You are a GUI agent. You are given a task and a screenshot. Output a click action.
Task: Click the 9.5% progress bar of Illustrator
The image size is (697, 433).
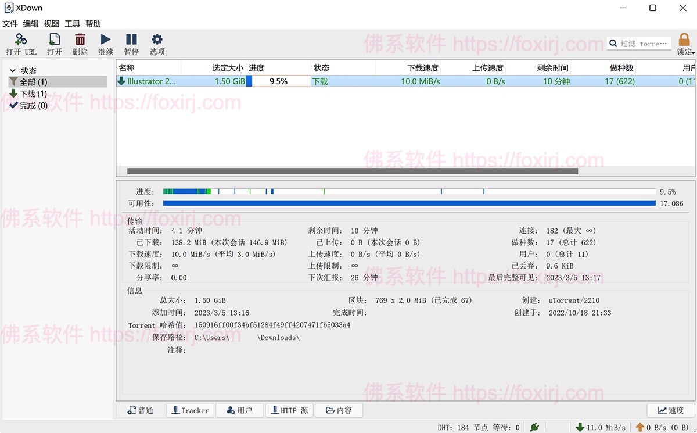(279, 81)
